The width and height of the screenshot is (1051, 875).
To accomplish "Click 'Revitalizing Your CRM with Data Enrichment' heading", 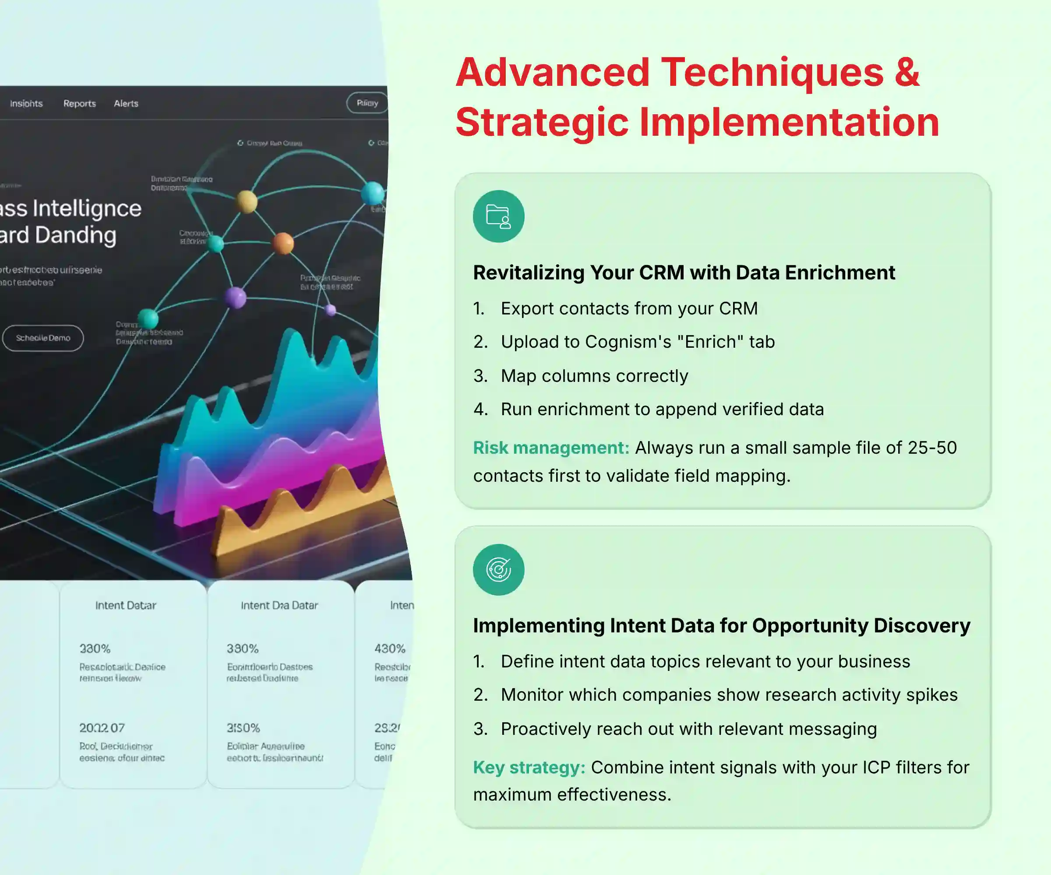I will tap(684, 273).
